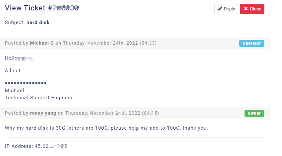Click the 'Subject:' label

coord(15,22)
